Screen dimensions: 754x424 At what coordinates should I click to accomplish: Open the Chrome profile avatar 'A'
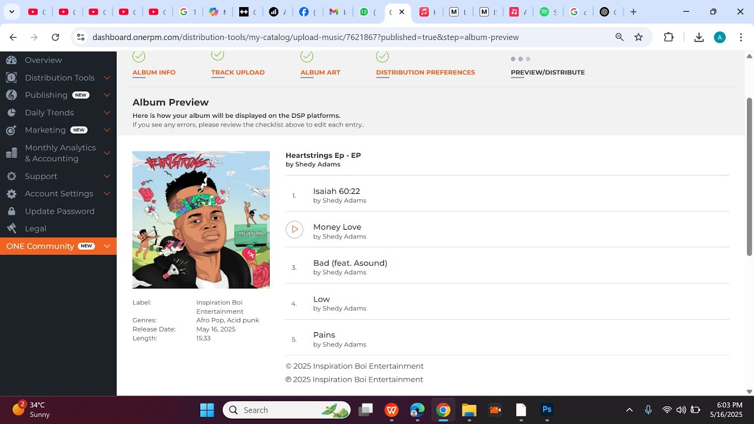coord(719,37)
